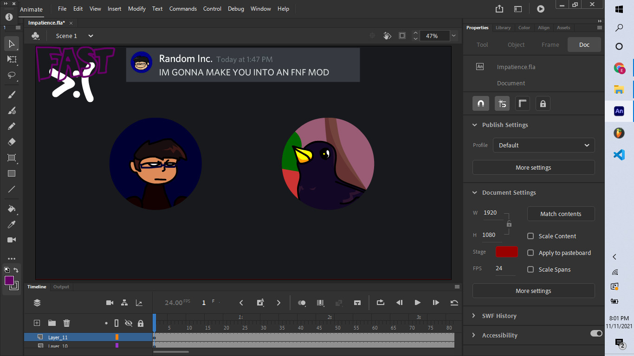The image size is (634, 356).
Task: Select the Free Transform tool
Action: click(x=12, y=59)
